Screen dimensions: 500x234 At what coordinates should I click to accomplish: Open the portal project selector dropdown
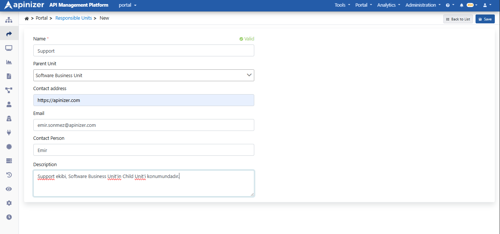pyautogui.click(x=128, y=5)
